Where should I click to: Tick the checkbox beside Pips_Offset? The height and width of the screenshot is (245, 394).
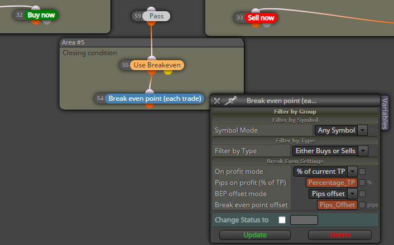[x=362, y=205]
